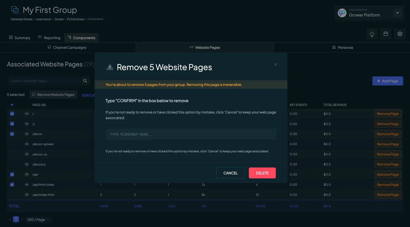Click Remove Website Pages bulk button
Image resolution: width=410 pixels, height=227 pixels.
click(x=53, y=95)
